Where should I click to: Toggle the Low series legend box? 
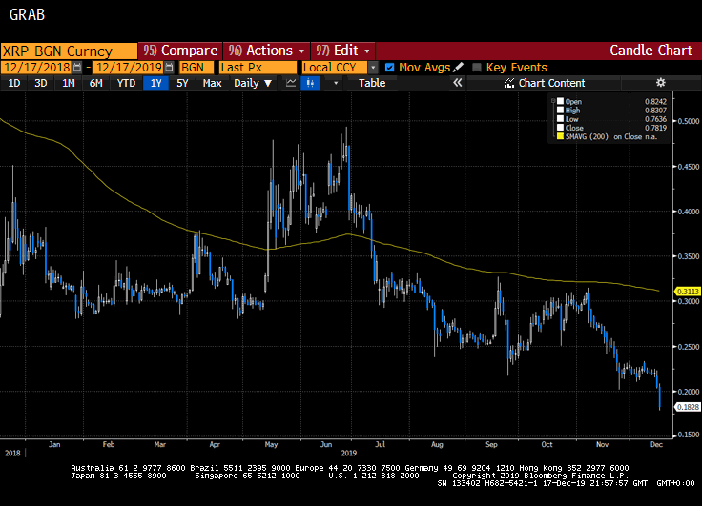point(560,119)
